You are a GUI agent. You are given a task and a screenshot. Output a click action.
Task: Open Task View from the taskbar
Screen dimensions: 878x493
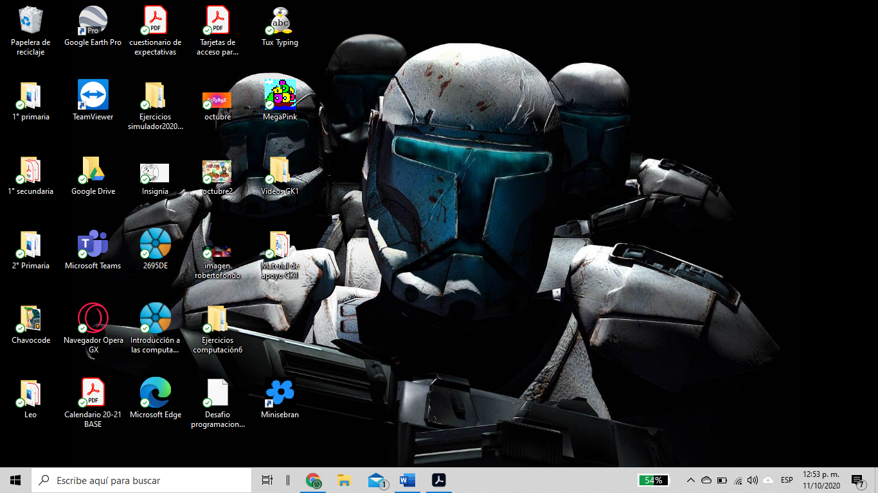267,480
